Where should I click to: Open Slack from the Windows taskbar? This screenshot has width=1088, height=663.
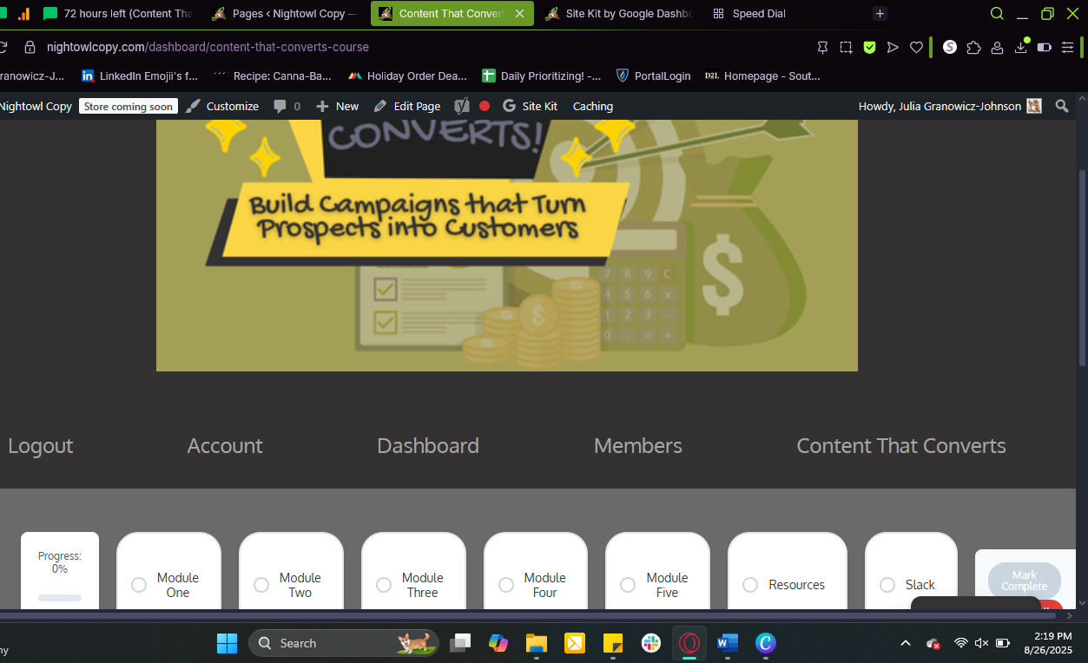[650, 643]
